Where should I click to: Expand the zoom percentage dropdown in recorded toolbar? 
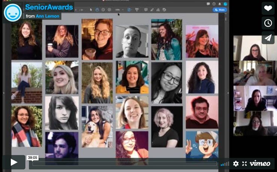click(x=119, y=9)
